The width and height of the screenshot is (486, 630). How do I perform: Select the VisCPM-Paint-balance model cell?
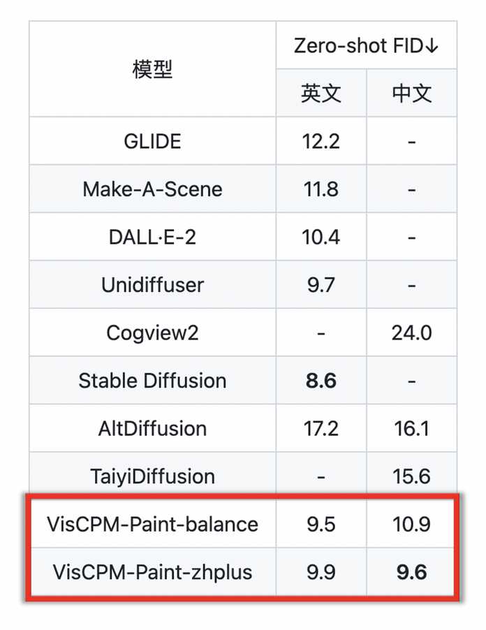(153, 524)
